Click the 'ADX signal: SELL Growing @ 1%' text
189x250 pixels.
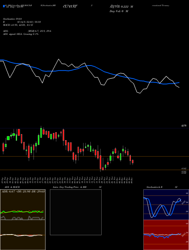click(x=21, y=34)
